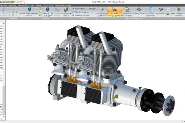Click 'Neue Konfiguration erstellen' icon
The height and width of the screenshot is (123, 185).
click(179, 10)
